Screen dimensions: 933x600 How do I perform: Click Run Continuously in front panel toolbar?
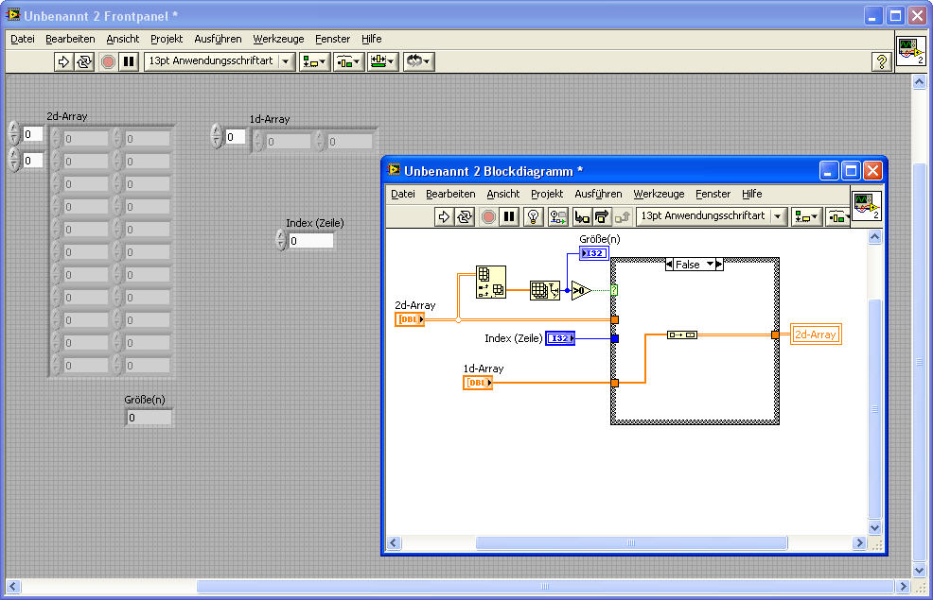coord(84,61)
